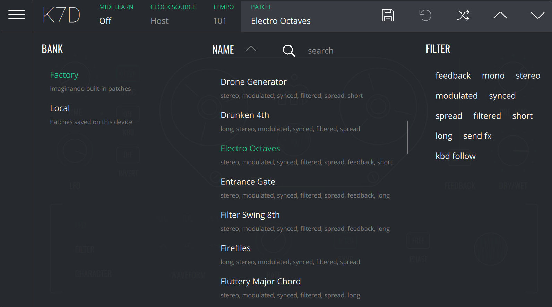The width and height of the screenshot is (552, 307).
Task: Go to previous patch with up arrow
Action: (500, 15)
